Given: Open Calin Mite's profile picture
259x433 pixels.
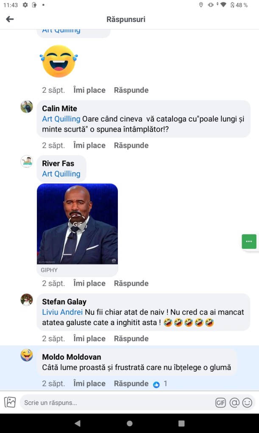Looking at the screenshot, I should click(x=27, y=107).
